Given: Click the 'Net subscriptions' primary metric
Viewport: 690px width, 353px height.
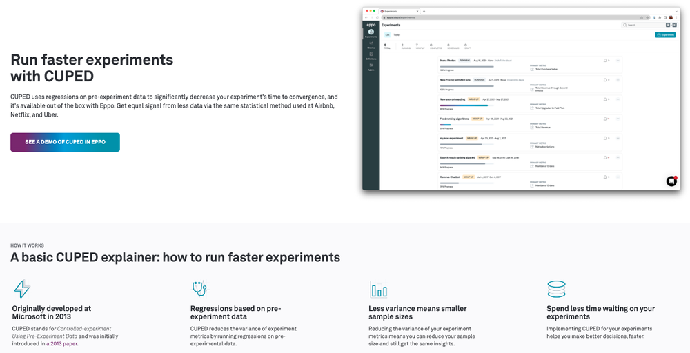Looking at the screenshot, I should pyautogui.click(x=544, y=147).
